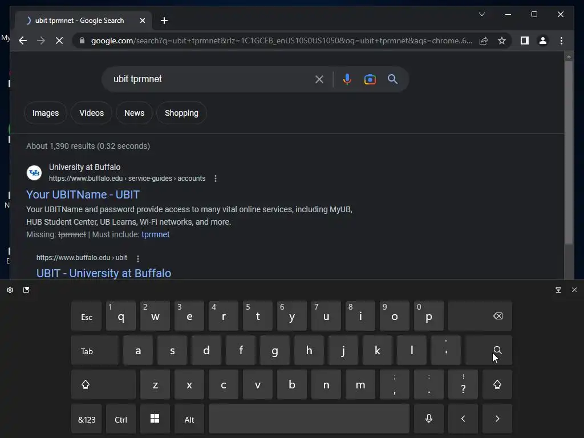
Task: Tap the backspace key
Action: click(x=480, y=316)
